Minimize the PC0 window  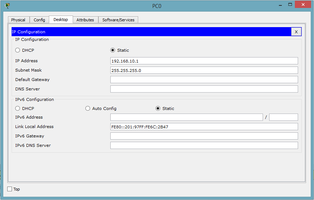coord(280,5)
